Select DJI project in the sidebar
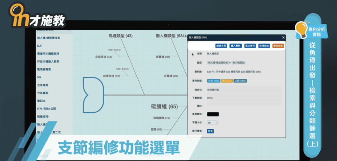This screenshot has height=161, width=337. pyautogui.click(x=39, y=46)
